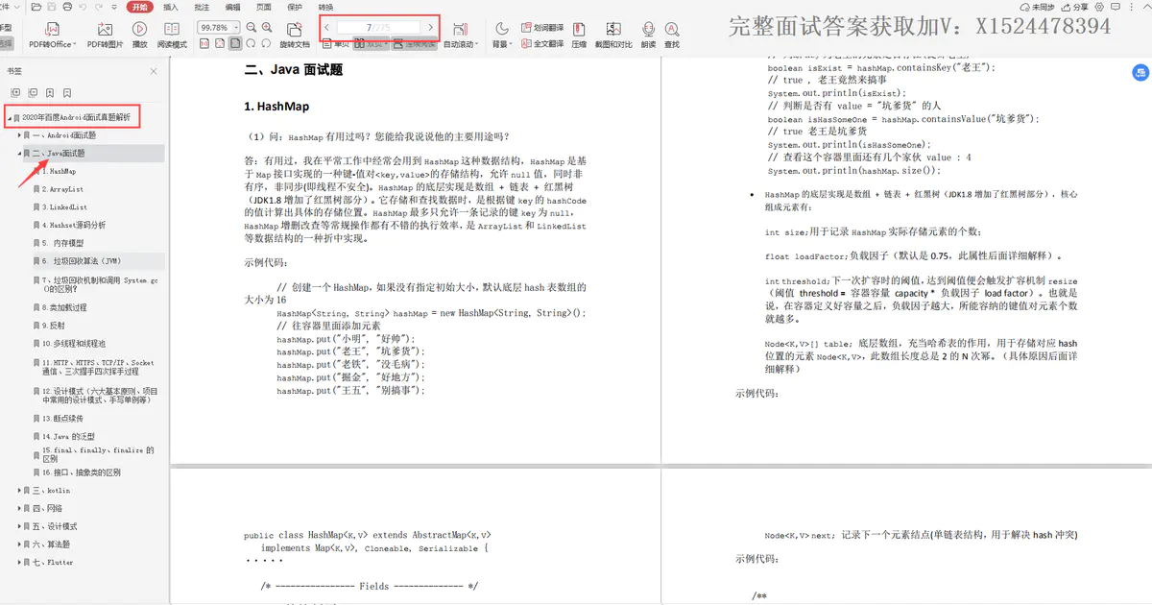Open quick access toolbar dropdown arrow
Viewport: 1152px width, 605px height.
coord(114,7)
